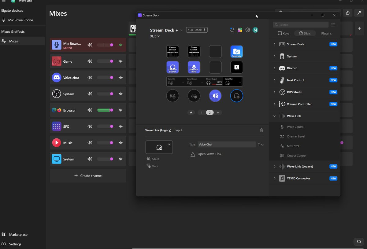Open the Stream Deck marketplace colorful icon
The height and width of the screenshot is (249, 367).
click(240, 30)
